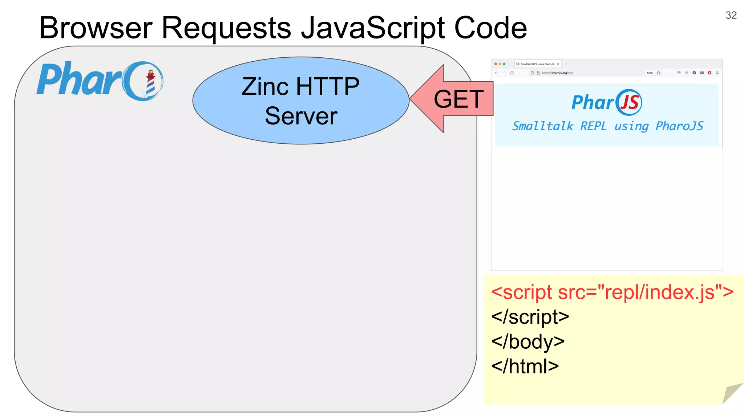
Task: Bookmark page with the star icon
Action: coord(659,73)
